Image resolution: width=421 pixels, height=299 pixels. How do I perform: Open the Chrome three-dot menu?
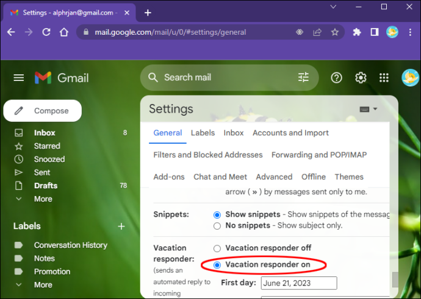410,32
